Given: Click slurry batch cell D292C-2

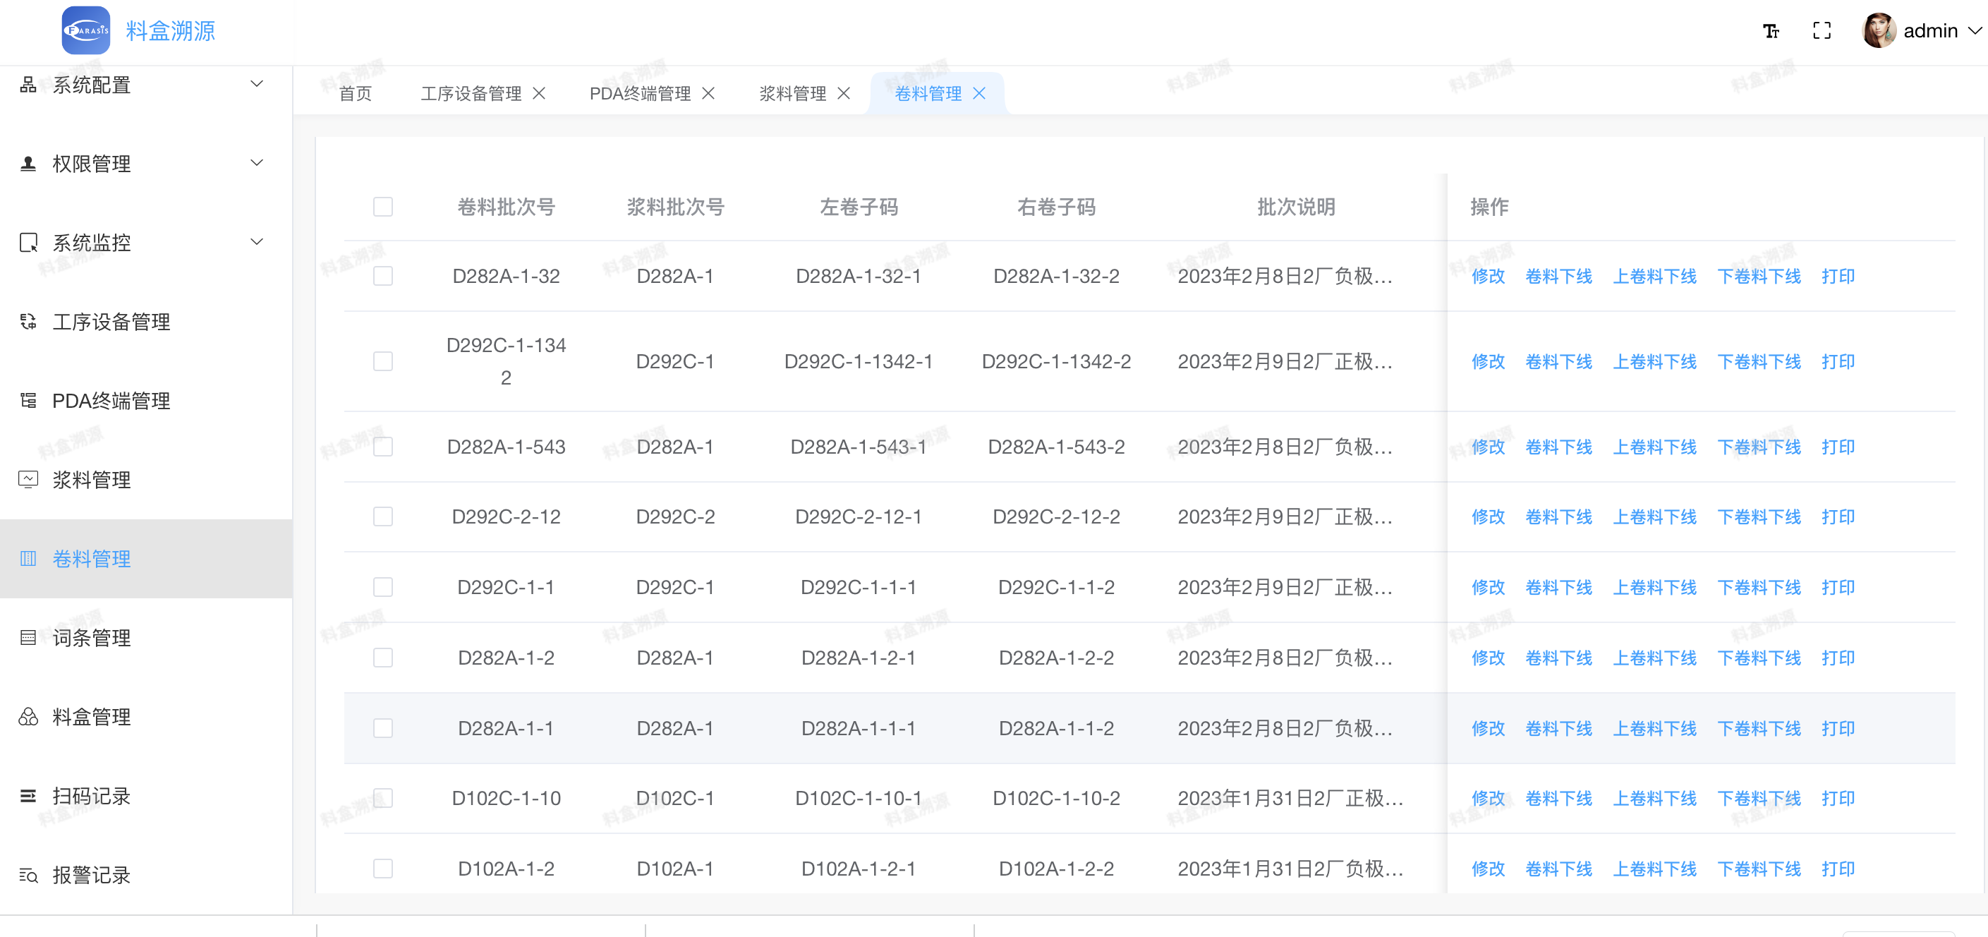Looking at the screenshot, I should pyautogui.click(x=675, y=516).
